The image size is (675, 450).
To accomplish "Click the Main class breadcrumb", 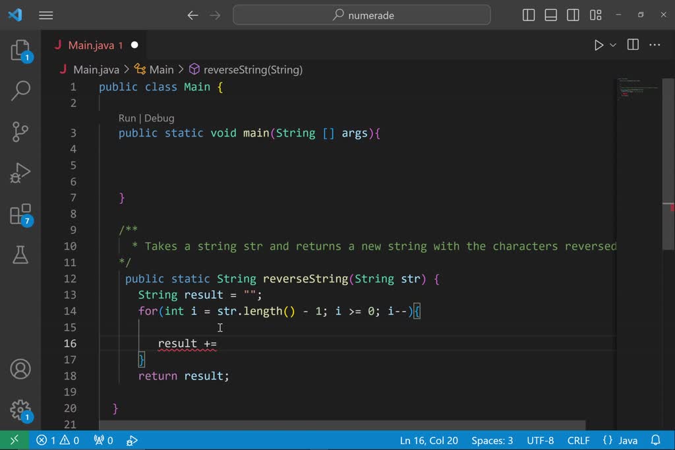I will pyautogui.click(x=161, y=69).
